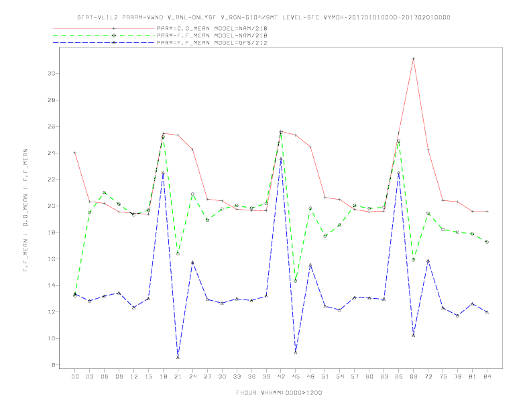
Task: Select the green F.F_MEAN NAM/218 legend label
Action: click(x=212, y=36)
